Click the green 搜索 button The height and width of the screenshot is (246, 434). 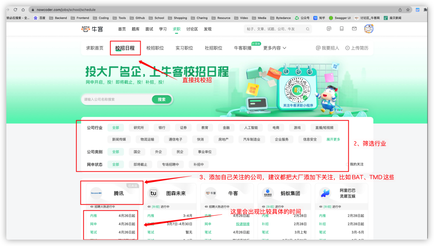pyautogui.click(x=162, y=100)
